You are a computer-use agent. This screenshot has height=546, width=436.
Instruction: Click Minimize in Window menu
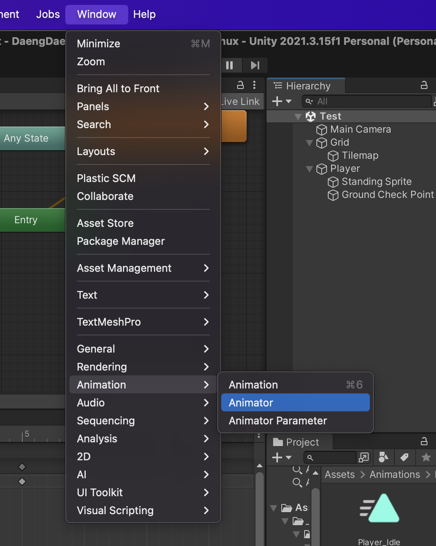tap(143, 43)
